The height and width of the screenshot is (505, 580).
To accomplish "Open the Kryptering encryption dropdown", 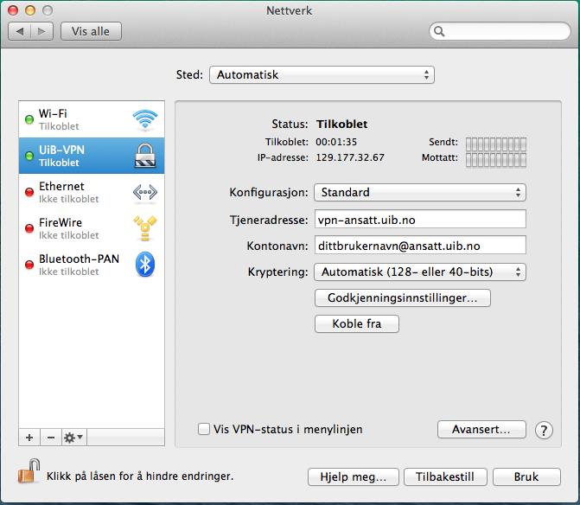I will coord(419,272).
